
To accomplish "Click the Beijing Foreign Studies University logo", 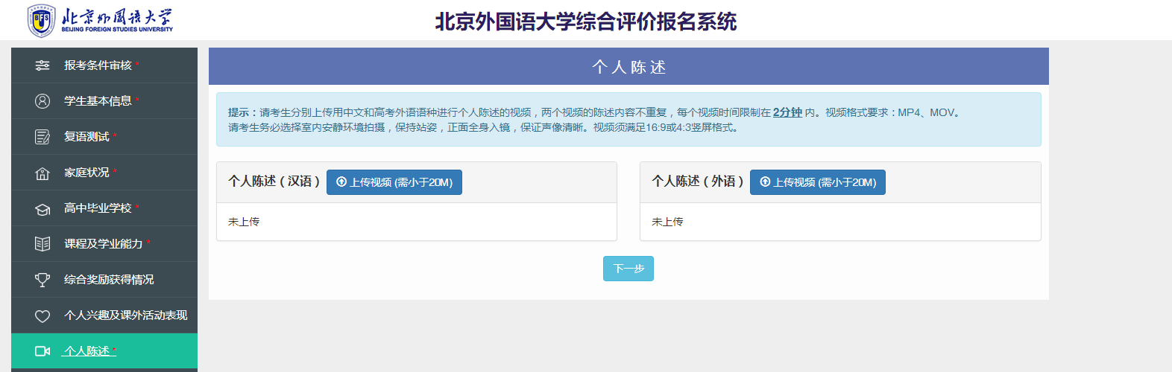I will [x=100, y=20].
